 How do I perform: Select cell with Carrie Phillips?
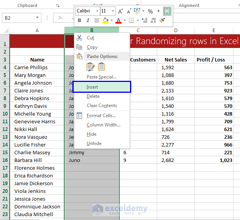click(x=37, y=67)
